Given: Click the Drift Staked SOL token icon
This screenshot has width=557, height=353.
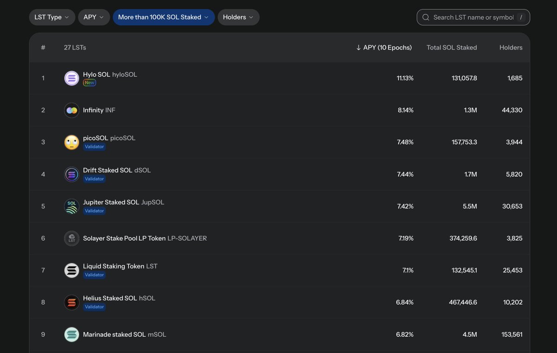Looking at the screenshot, I should [x=71, y=174].
